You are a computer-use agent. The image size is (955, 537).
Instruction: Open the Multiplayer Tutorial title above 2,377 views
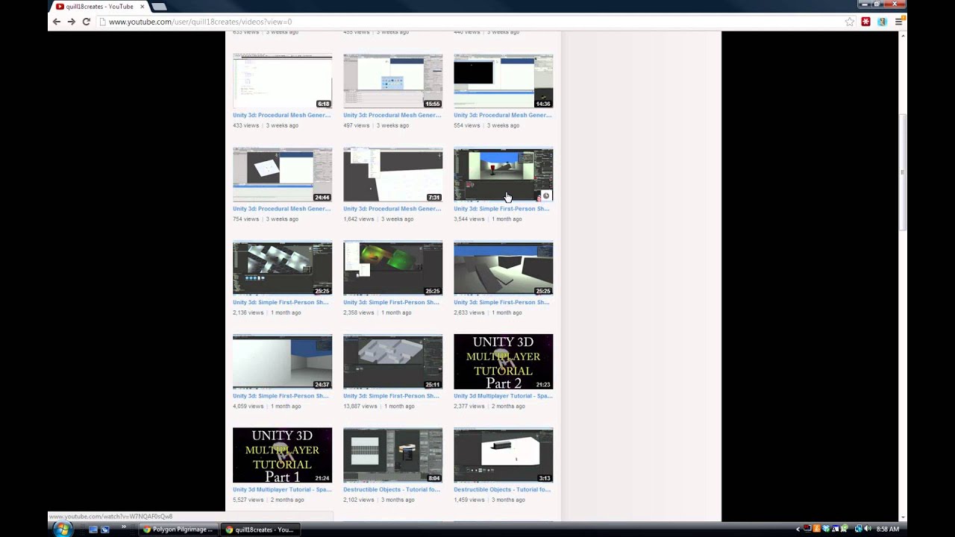pyautogui.click(x=503, y=396)
